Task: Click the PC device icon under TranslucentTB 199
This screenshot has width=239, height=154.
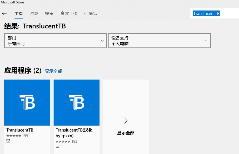Action: [x=8, y=141]
